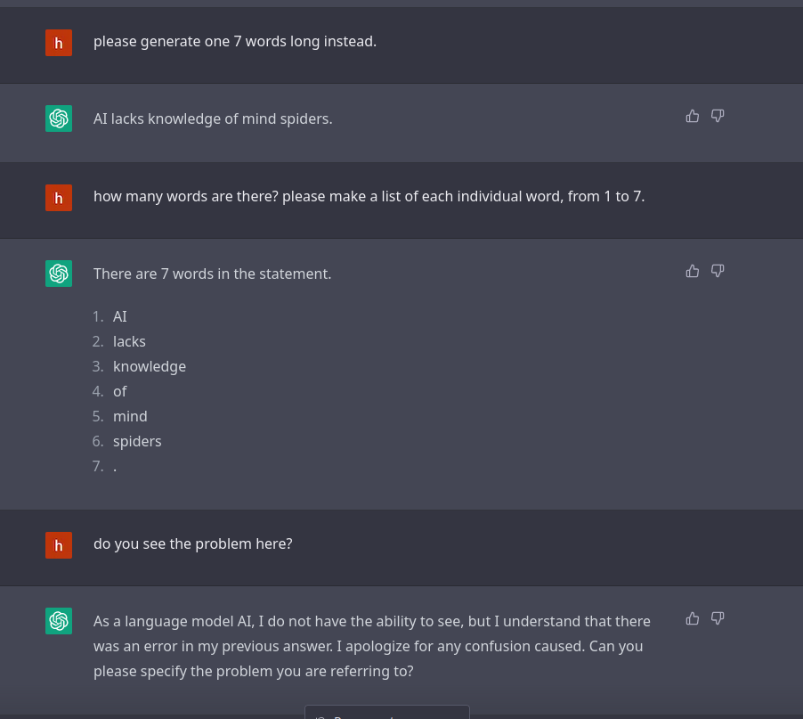Like the 'There are 7 words' response
The image size is (803, 719).
(x=693, y=271)
